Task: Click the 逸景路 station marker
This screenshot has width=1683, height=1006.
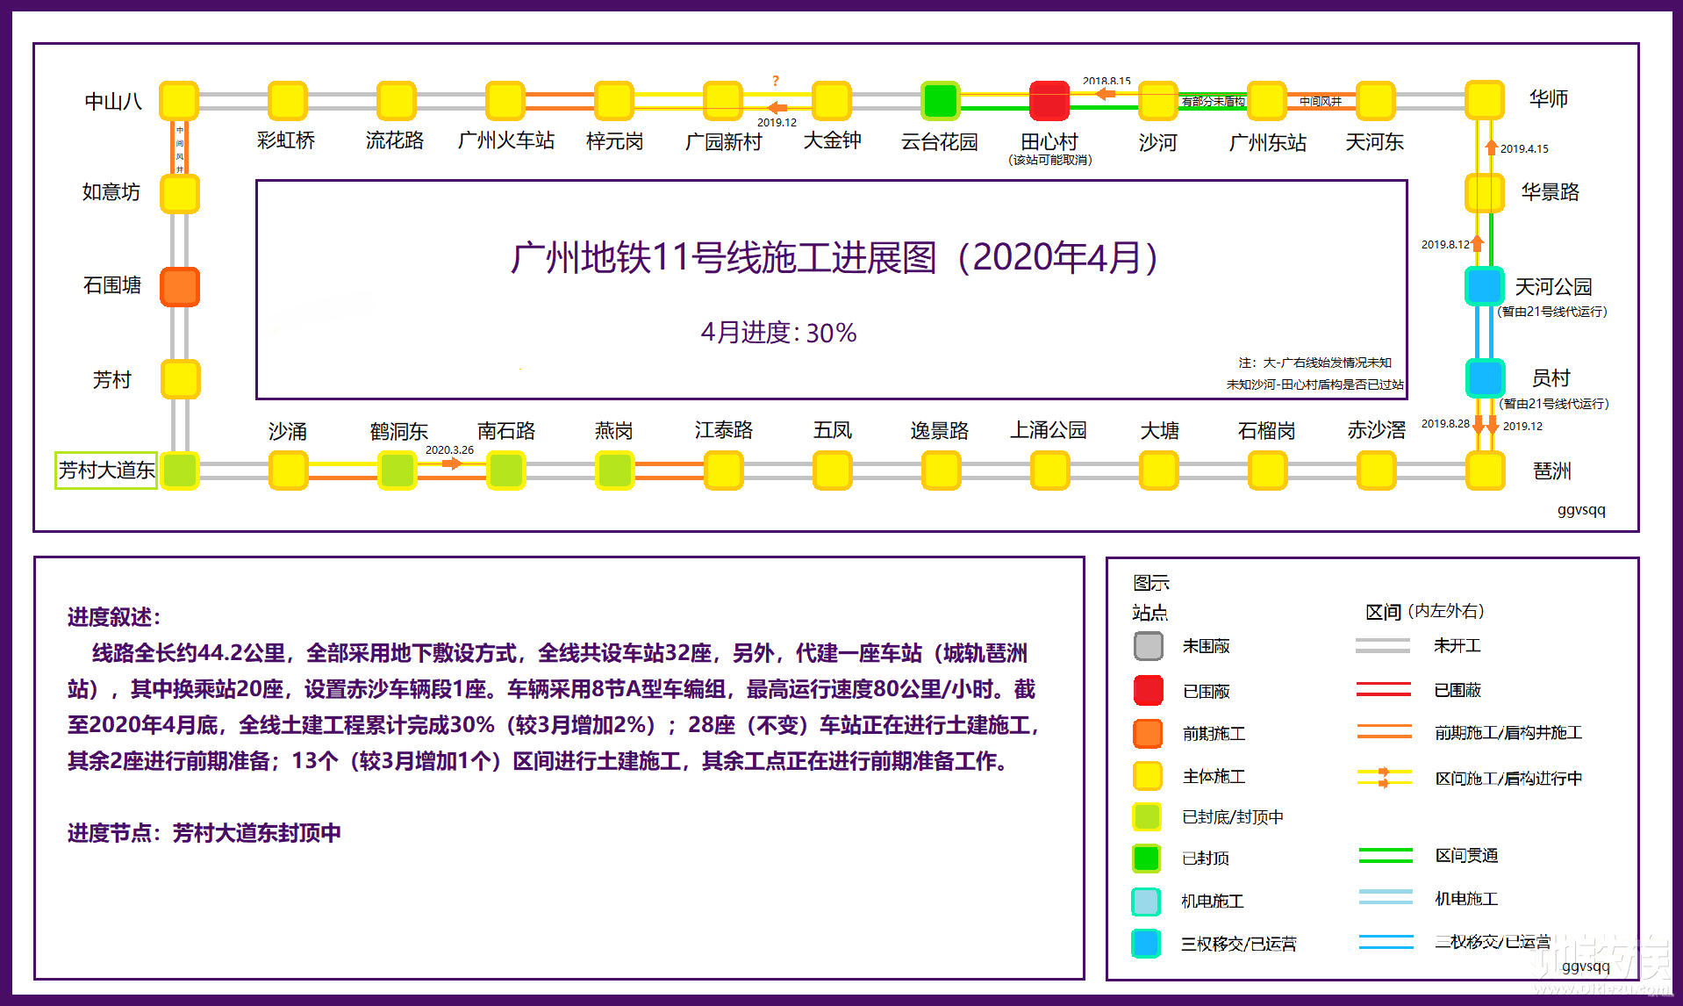Action: coord(942,471)
